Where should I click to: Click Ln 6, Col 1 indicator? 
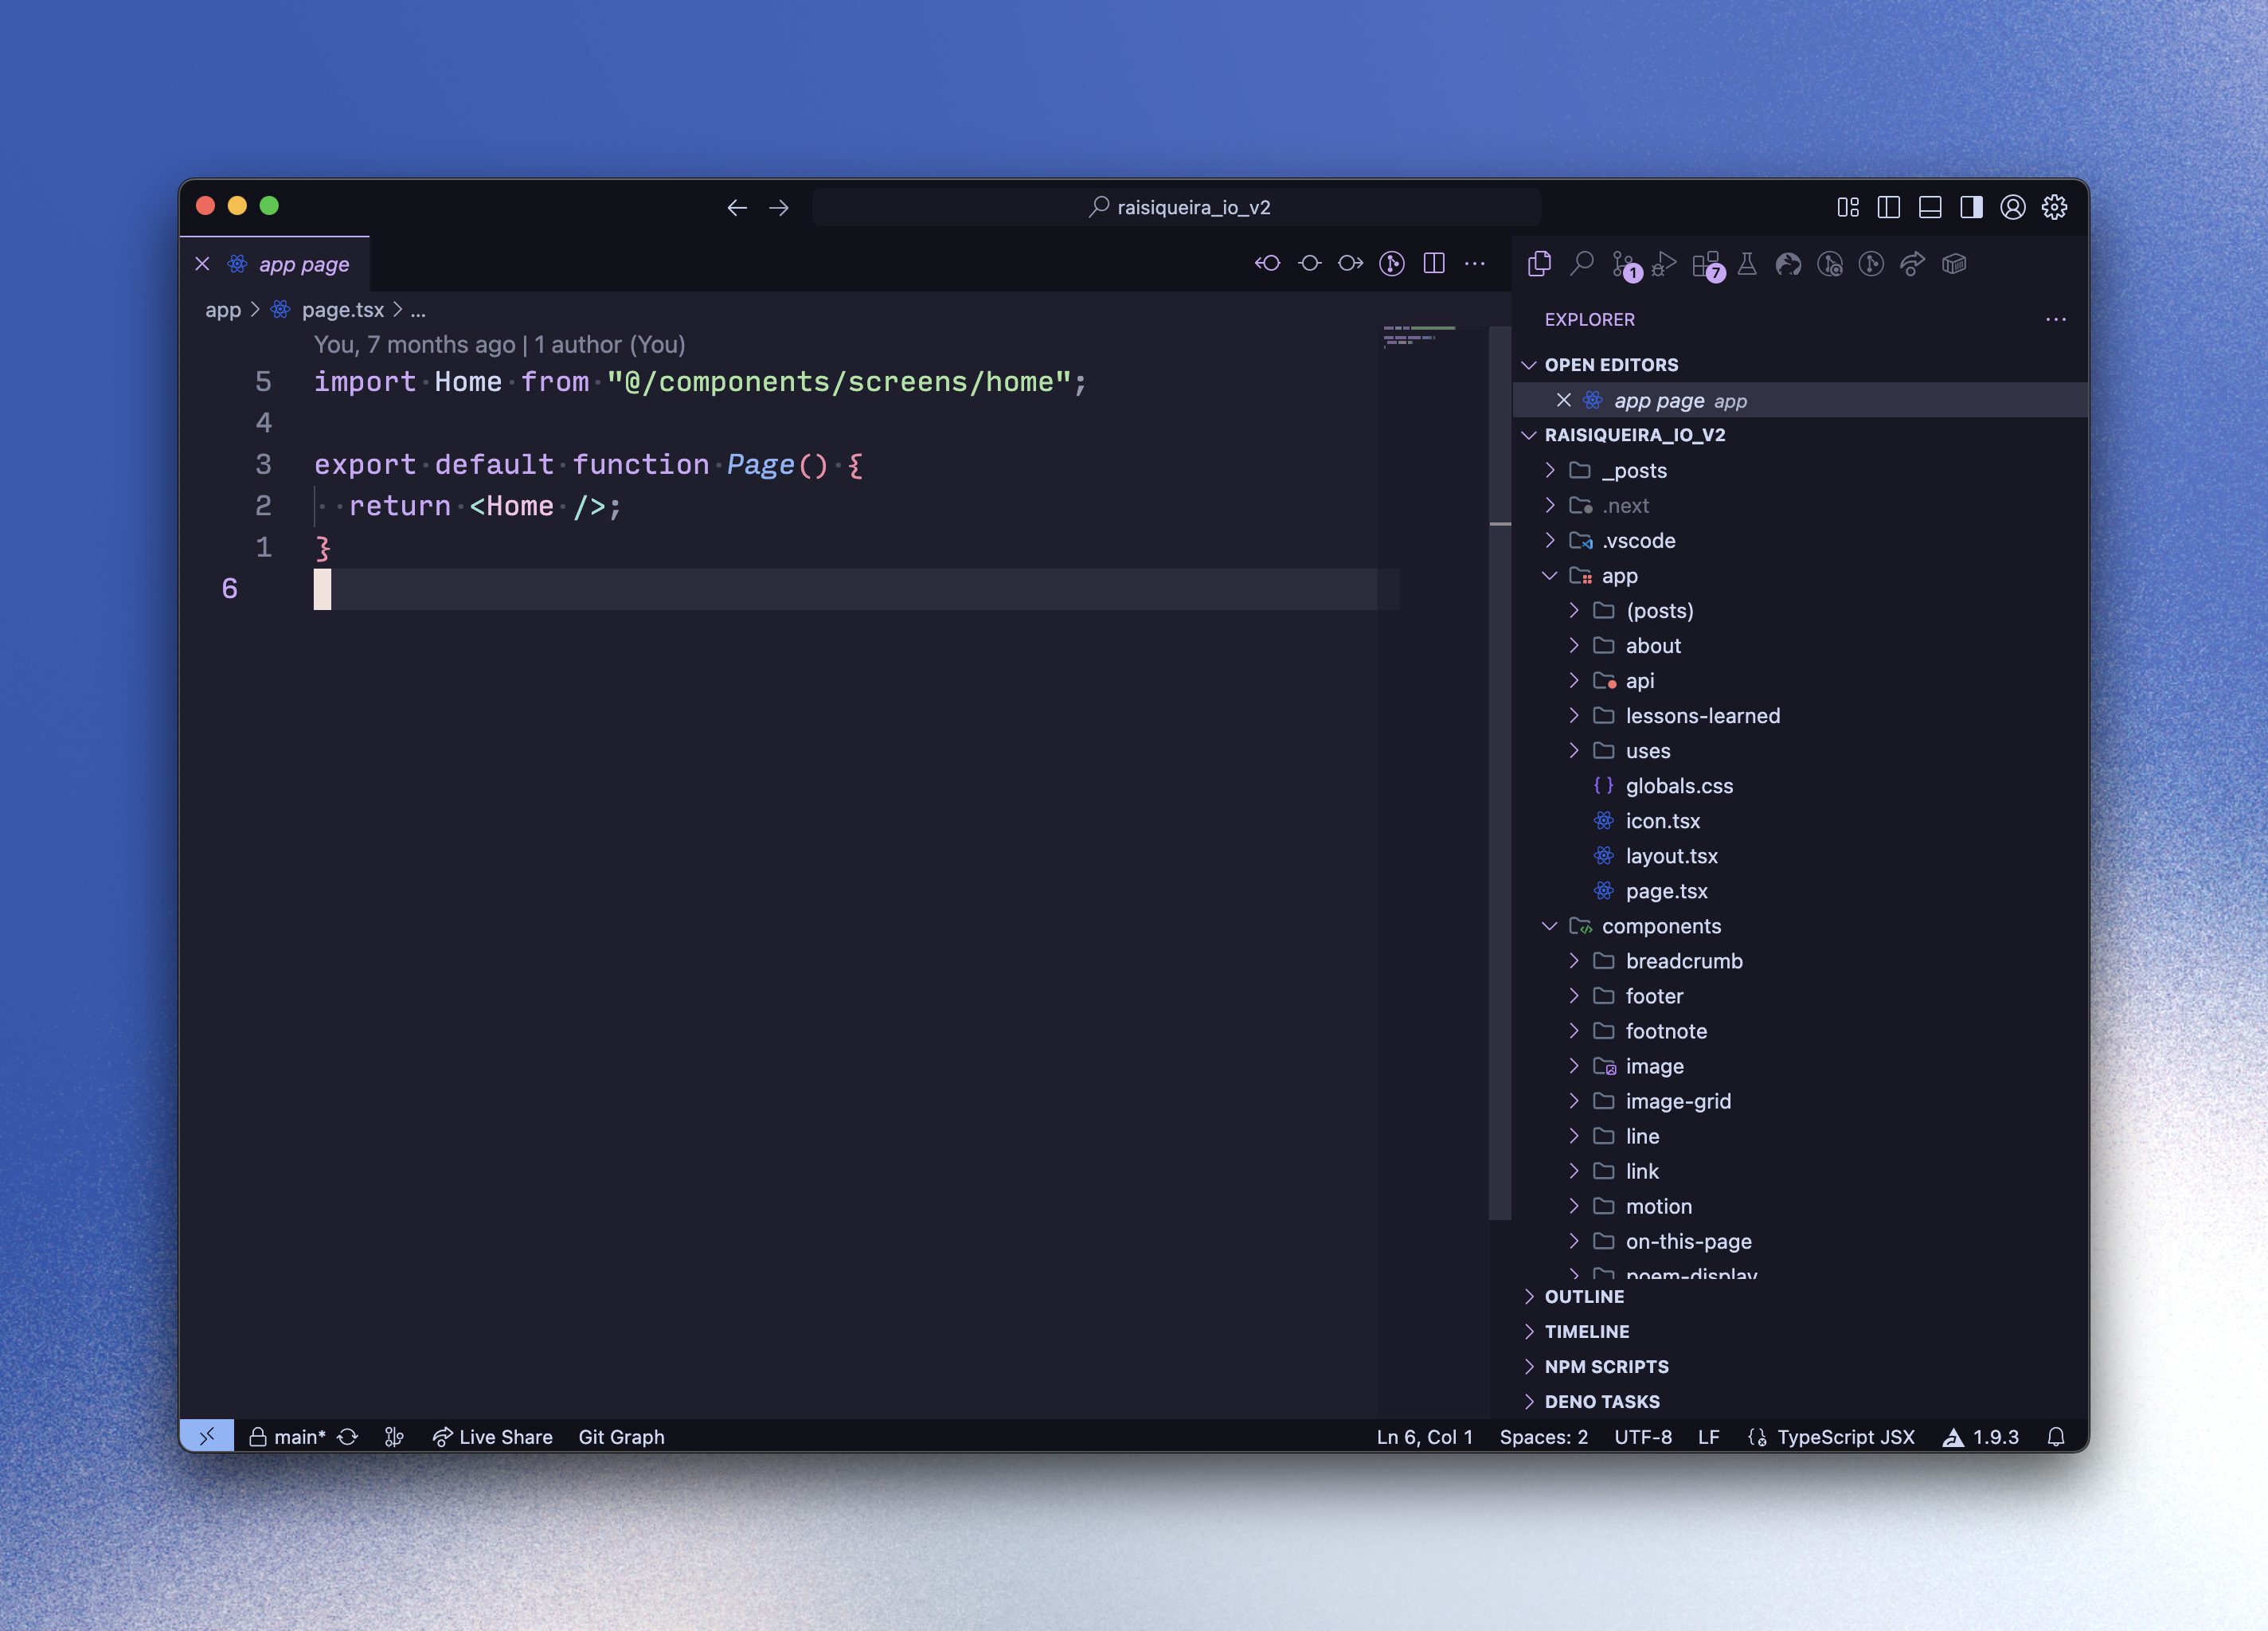click(x=1424, y=1436)
